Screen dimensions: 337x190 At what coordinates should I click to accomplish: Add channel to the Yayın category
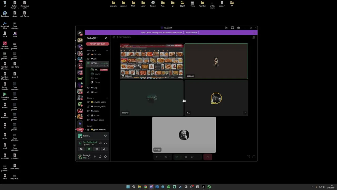(107, 50)
